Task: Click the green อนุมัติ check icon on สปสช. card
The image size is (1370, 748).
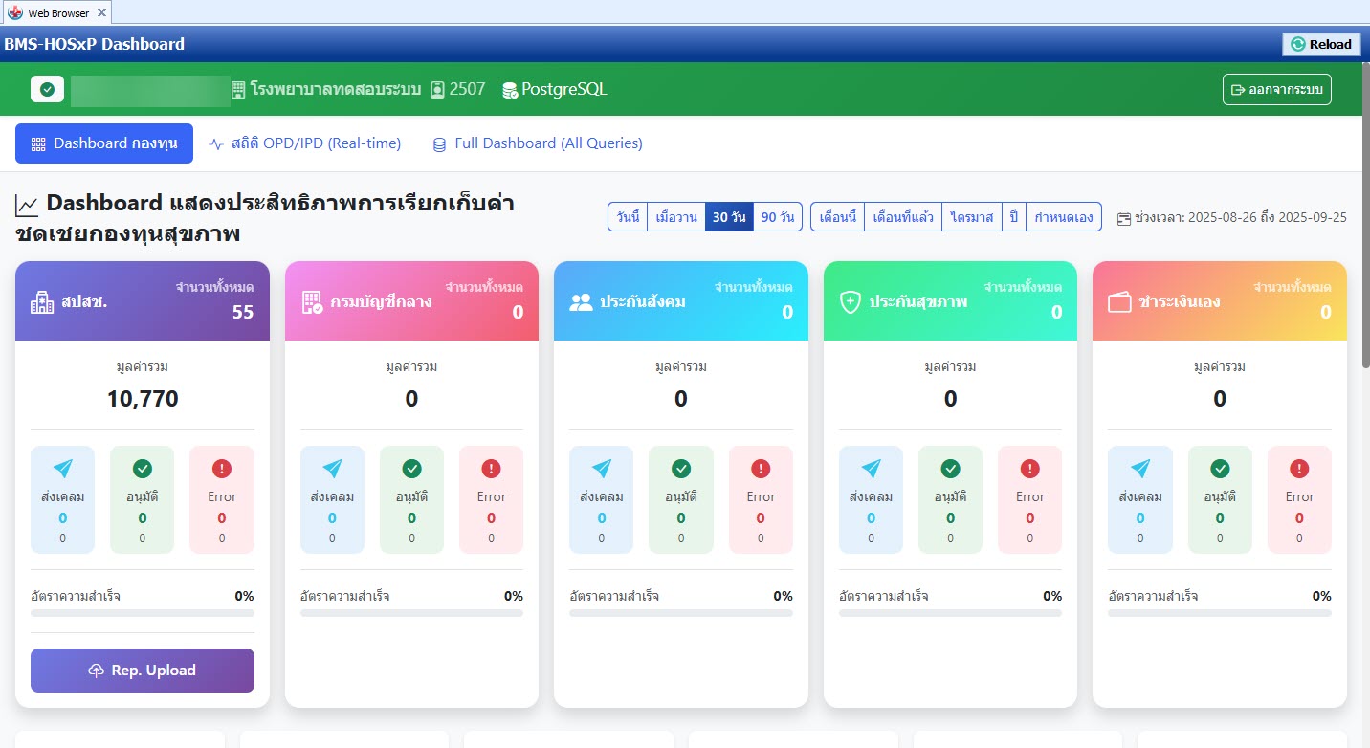Action: (142, 469)
